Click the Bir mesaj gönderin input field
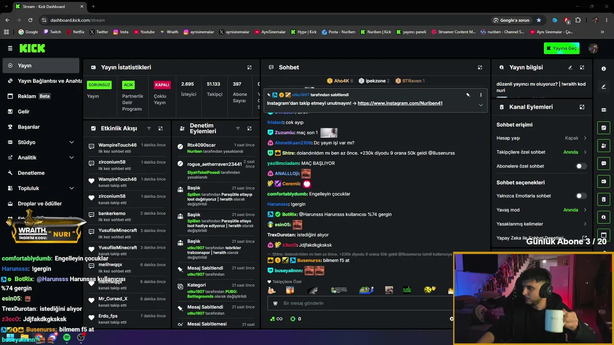 tap(360, 303)
